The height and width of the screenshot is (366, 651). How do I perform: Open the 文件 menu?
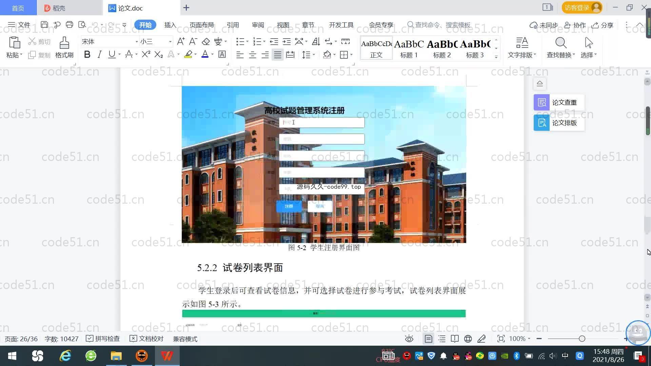coord(19,25)
